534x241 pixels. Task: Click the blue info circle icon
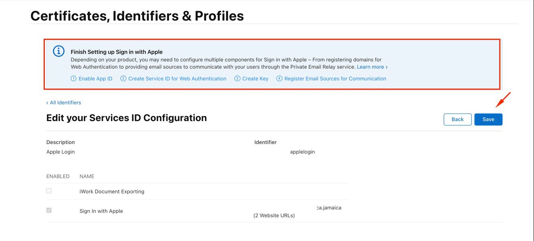(59, 51)
